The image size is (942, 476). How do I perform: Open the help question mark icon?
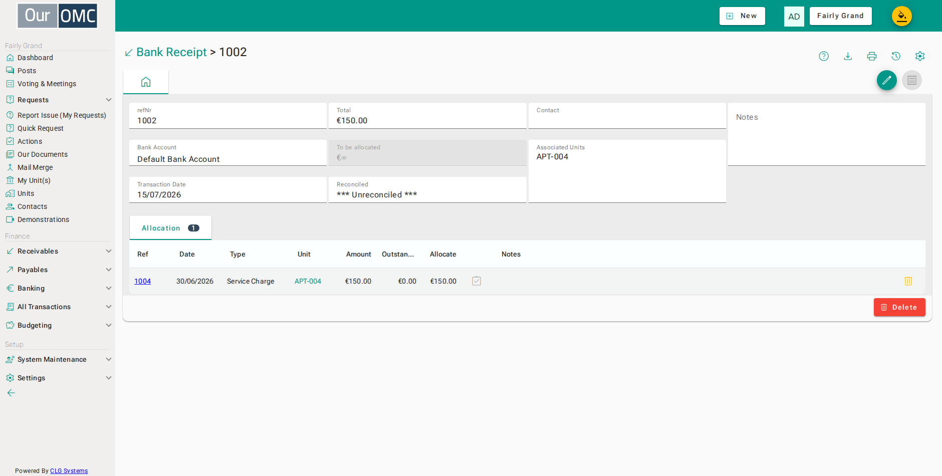point(824,56)
